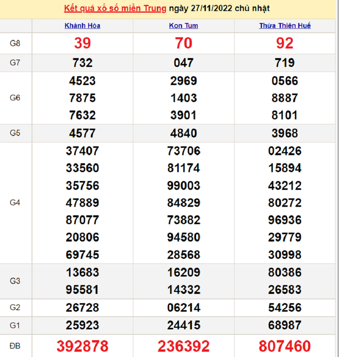Open the Thừa Thiên Huế link
339x357 pixels.
click(x=284, y=26)
